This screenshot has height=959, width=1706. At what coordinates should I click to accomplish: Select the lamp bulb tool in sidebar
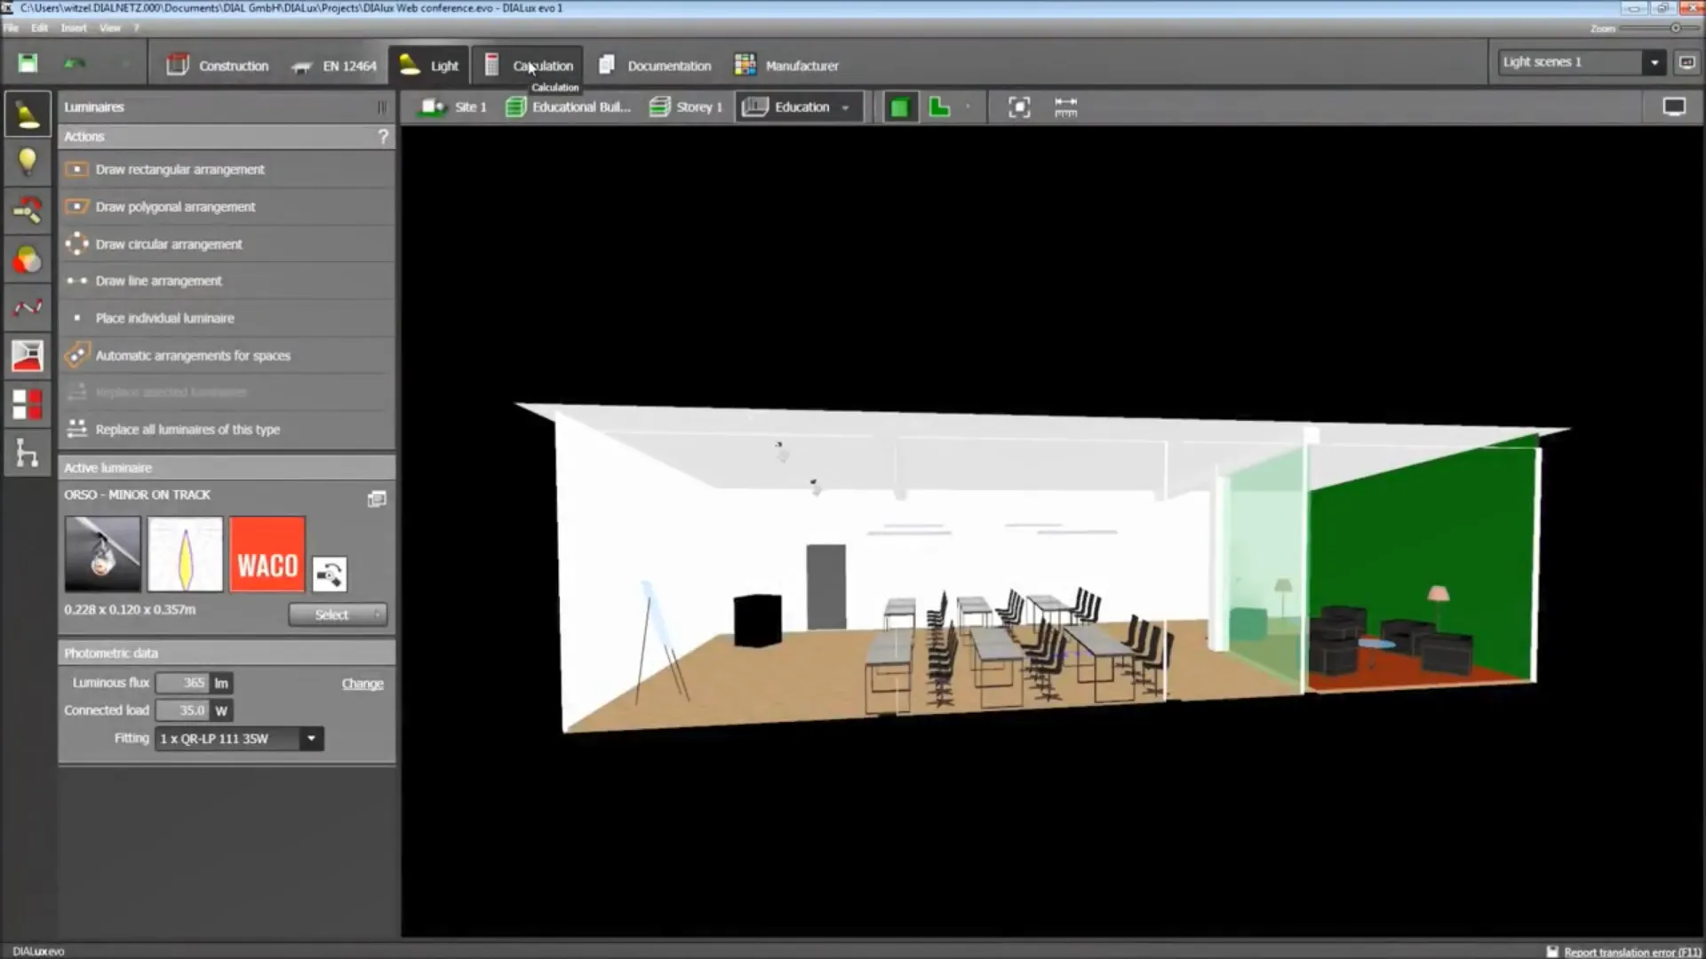(x=28, y=162)
